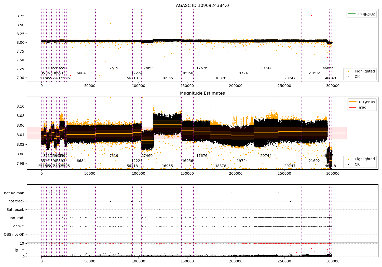The width and height of the screenshot is (382, 267).
Task: Click the 8.75 y-axis tick label
Action: pyautogui.click(x=20, y=16)
